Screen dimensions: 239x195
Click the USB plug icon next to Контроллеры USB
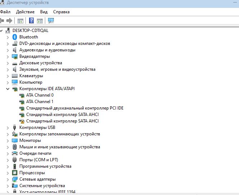pyautogui.click(x=14, y=127)
